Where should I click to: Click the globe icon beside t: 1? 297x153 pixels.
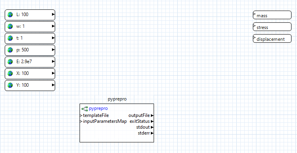coord(10,38)
